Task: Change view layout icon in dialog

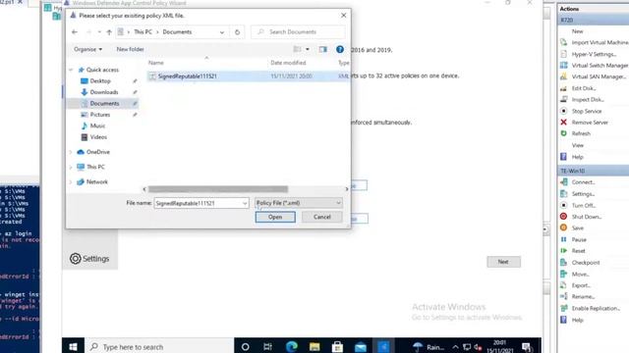Action: coord(297,49)
